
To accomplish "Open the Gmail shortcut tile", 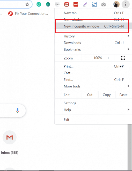I will [x=10, y=137].
